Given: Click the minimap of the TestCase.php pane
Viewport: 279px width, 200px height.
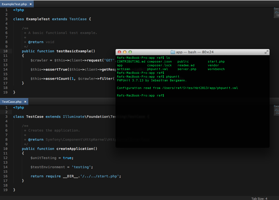Looking at the screenshot, I should coord(276,110).
